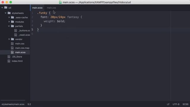Click the vendor folder icon
This screenshot has height=107, width=190.
tap(12, 39)
